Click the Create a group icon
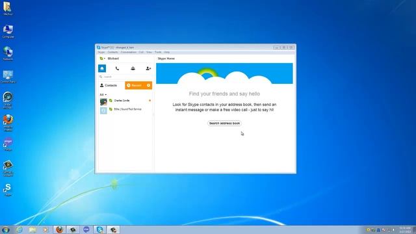The width and height of the screenshot is (416, 234). point(133,68)
